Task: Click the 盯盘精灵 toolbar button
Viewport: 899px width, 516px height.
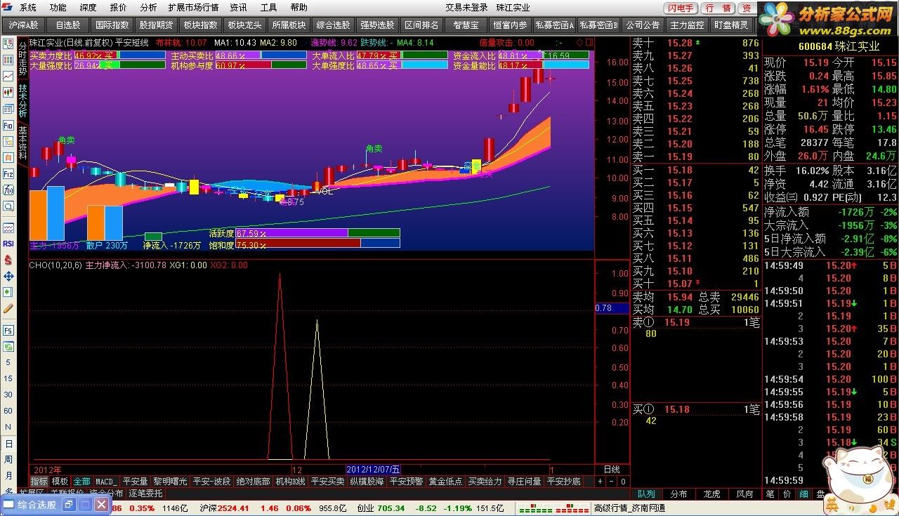Action: 731,25
